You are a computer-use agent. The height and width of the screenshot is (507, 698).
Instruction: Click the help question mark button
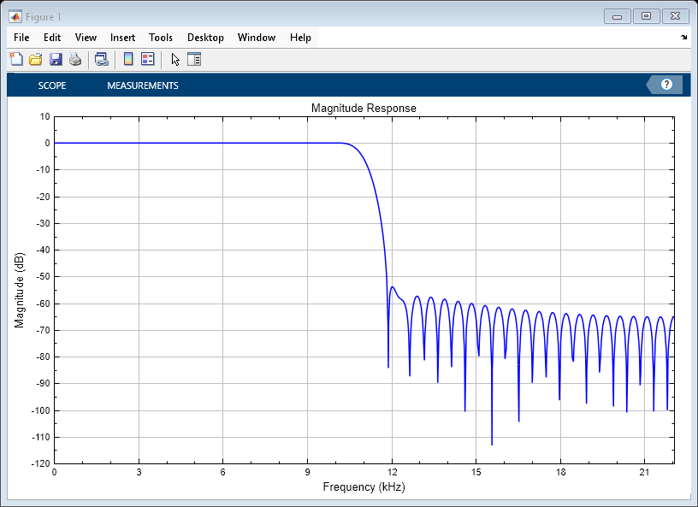point(666,84)
